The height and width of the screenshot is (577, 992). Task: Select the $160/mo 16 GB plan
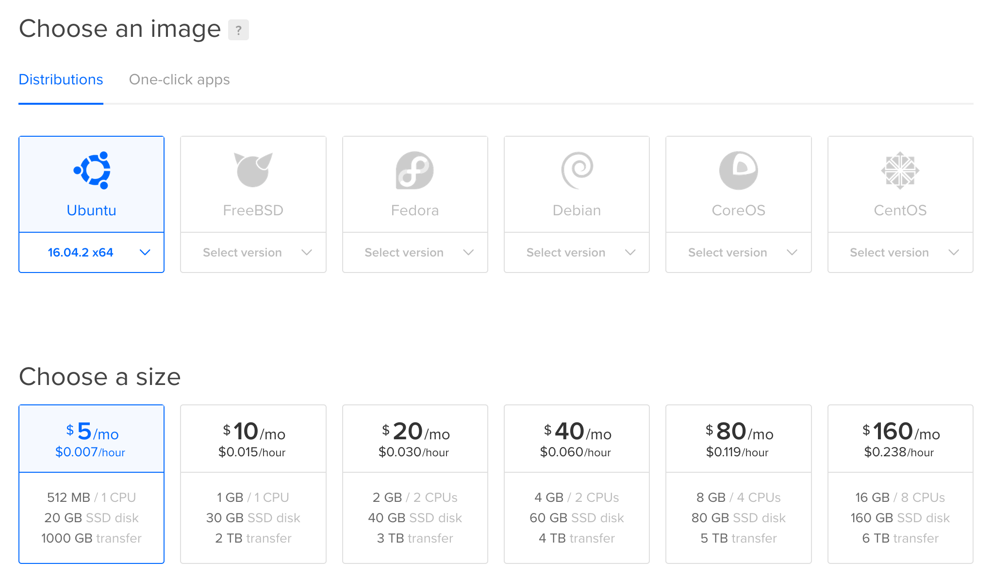900,483
